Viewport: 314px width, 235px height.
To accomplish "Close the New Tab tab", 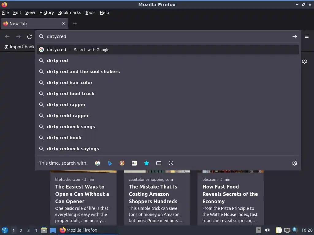I will 63,24.
